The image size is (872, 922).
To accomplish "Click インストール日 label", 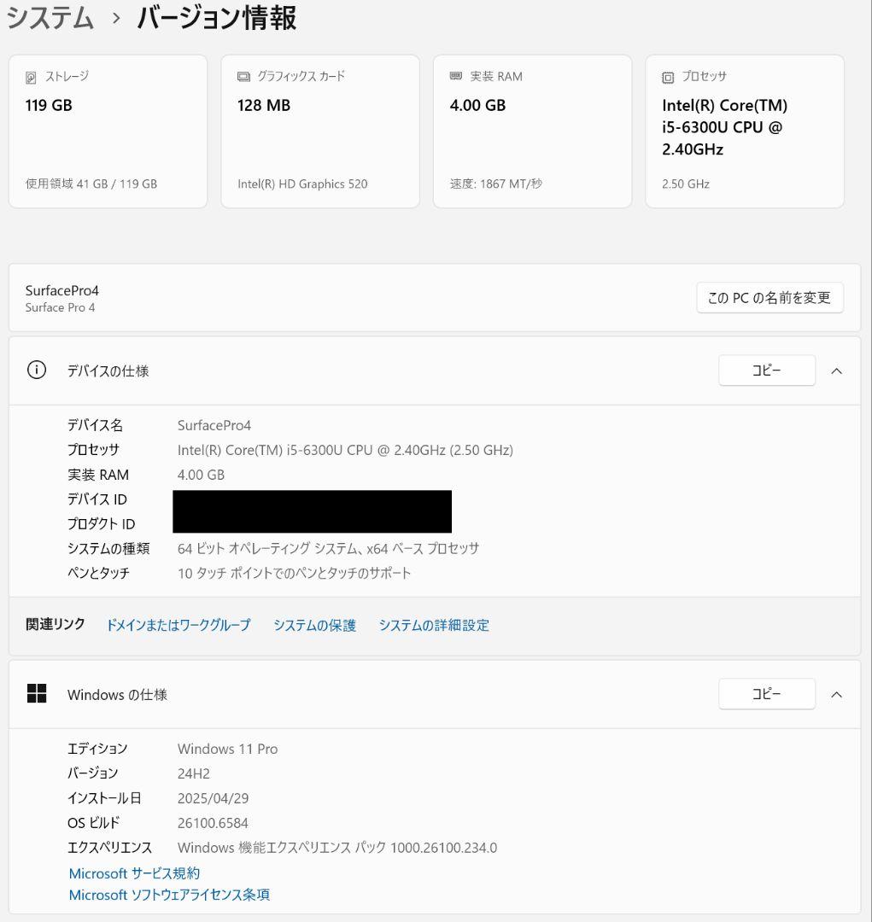I will point(105,798).
